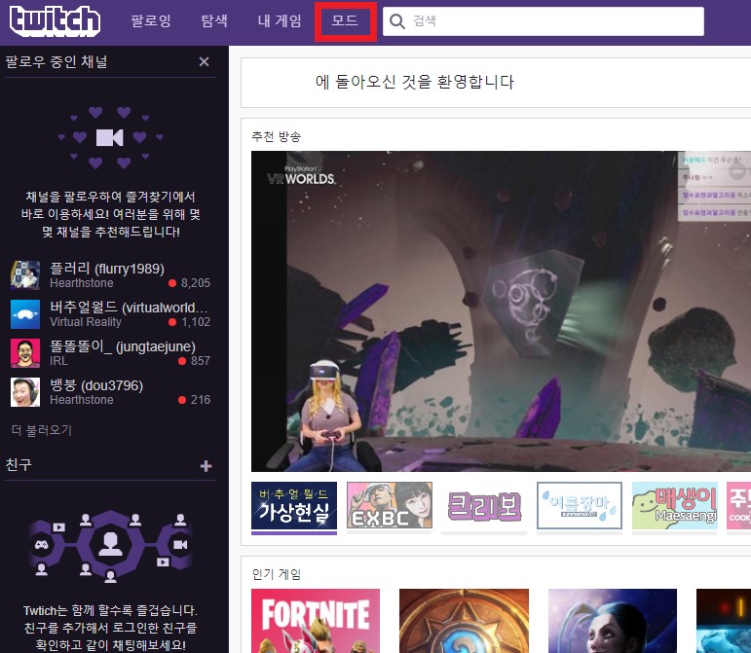Select the 크리보 featured thumbnail
Viewport: 751px width, 653px height.
click(484, 506)
